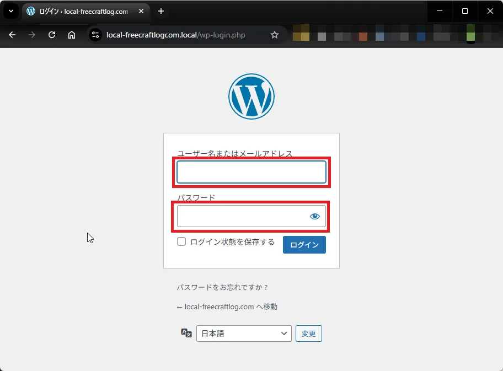Click the browser forward arrow
This screenshot has width=503, height=371.
32,35
